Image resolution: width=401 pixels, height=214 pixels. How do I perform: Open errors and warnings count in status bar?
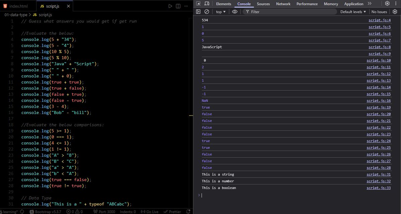75,212
